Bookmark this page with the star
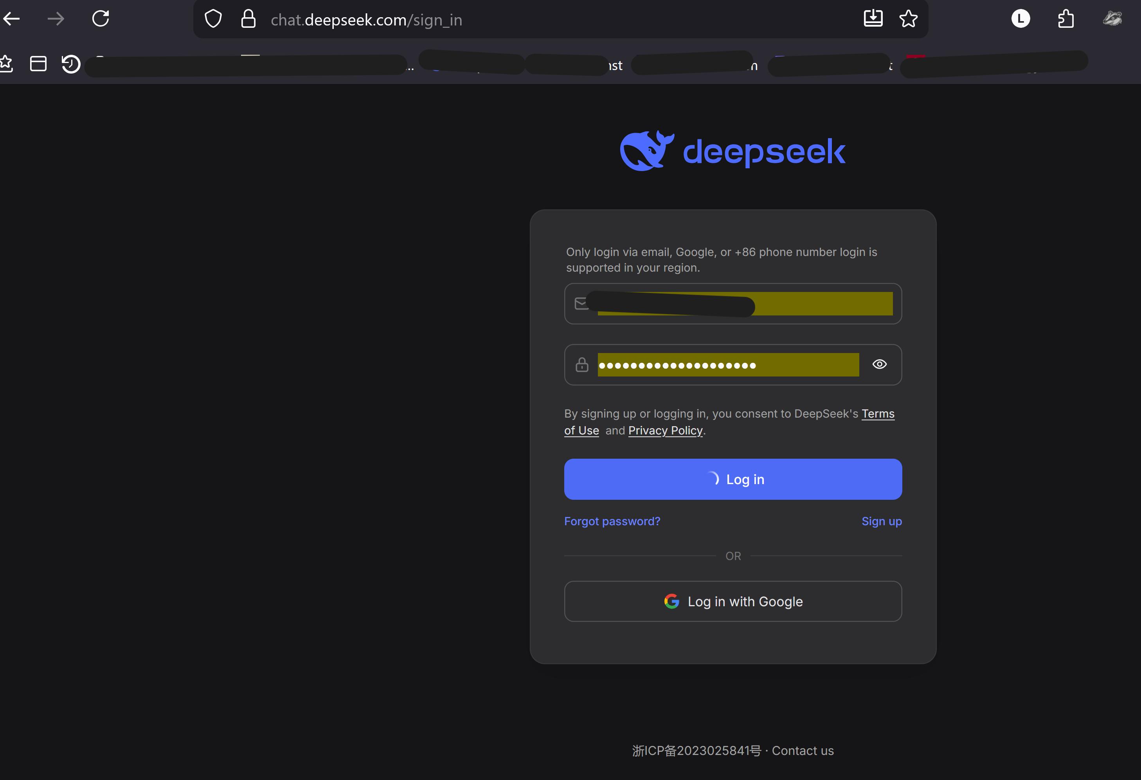Viewport: 1141px width, 780px height. click(908, 19)
